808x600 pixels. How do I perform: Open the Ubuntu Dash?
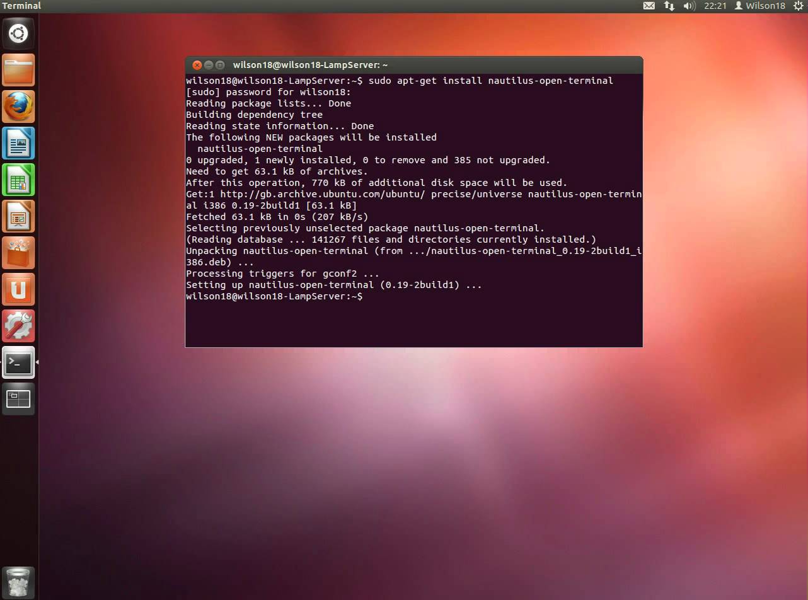point(18,33)
